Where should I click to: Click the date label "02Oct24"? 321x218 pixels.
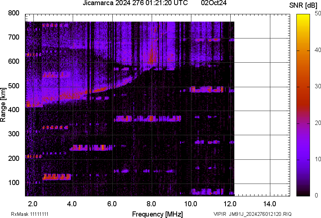pos(214,3)
